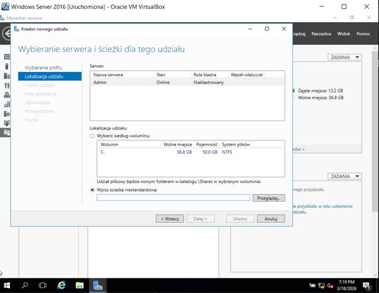
Task: Launch Internet Explorer from taskbar
Action: [62, 285]
